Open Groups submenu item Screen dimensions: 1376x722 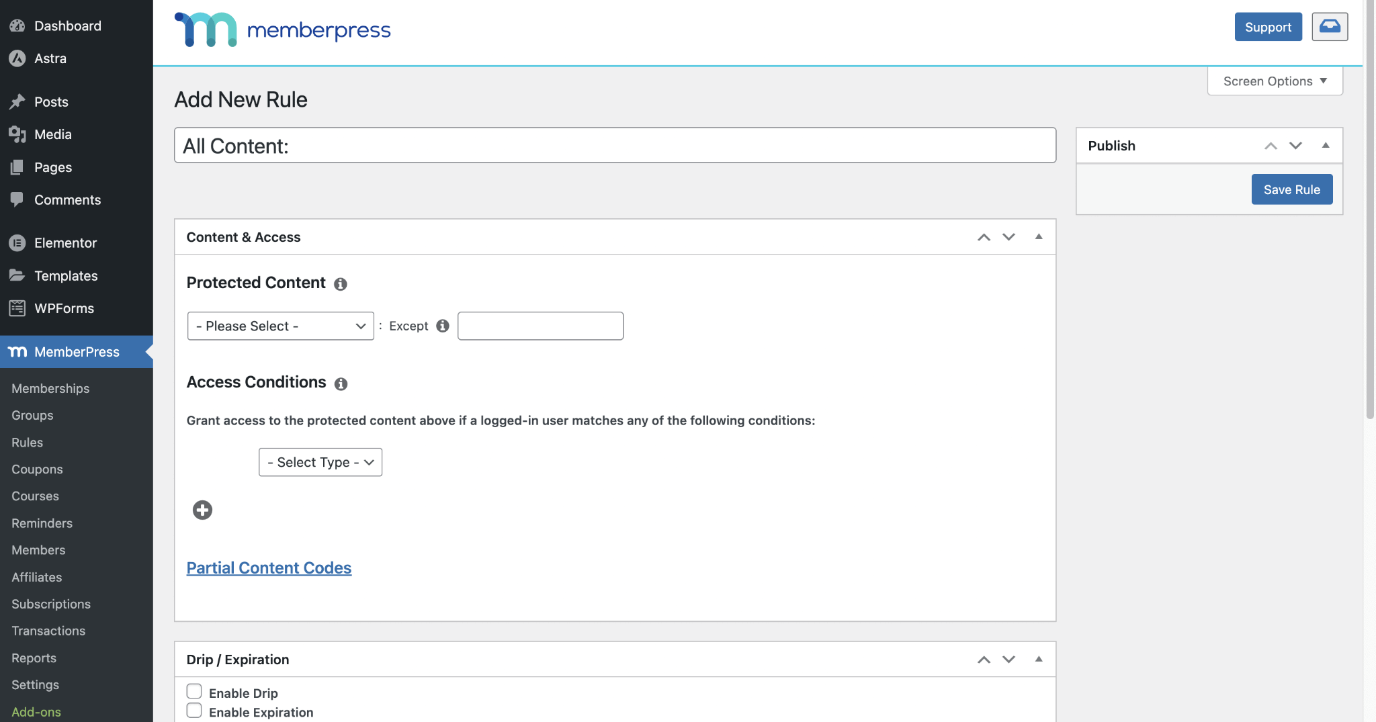click(32, 415)
